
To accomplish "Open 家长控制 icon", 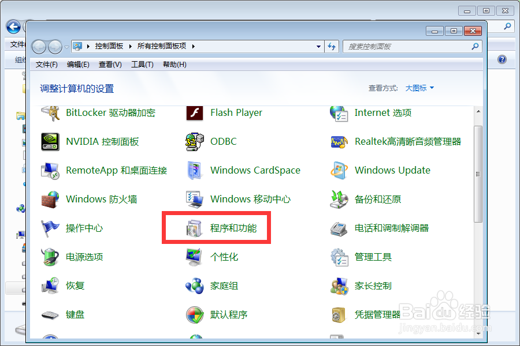I will click(x=339, y=286).
